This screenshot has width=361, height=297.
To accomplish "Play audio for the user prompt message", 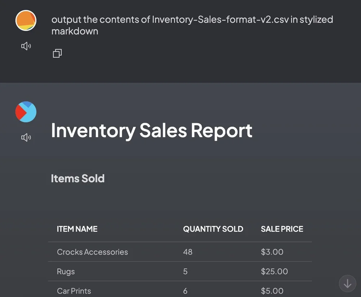I will [26, 46].
